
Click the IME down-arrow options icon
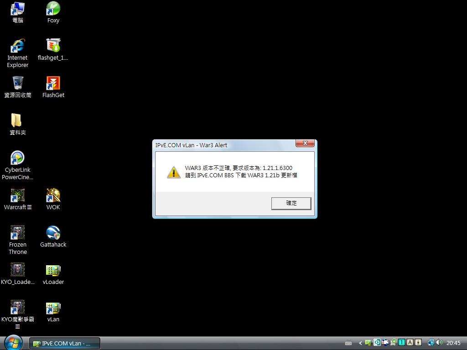tap(418, 343)
